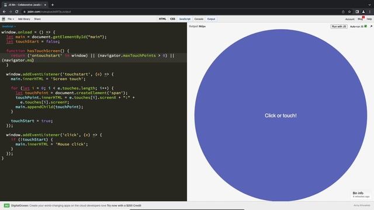374x210 pixels.
Task: Expand the tab search chevron
Action: pyautogui.click(x=369, y=5)
